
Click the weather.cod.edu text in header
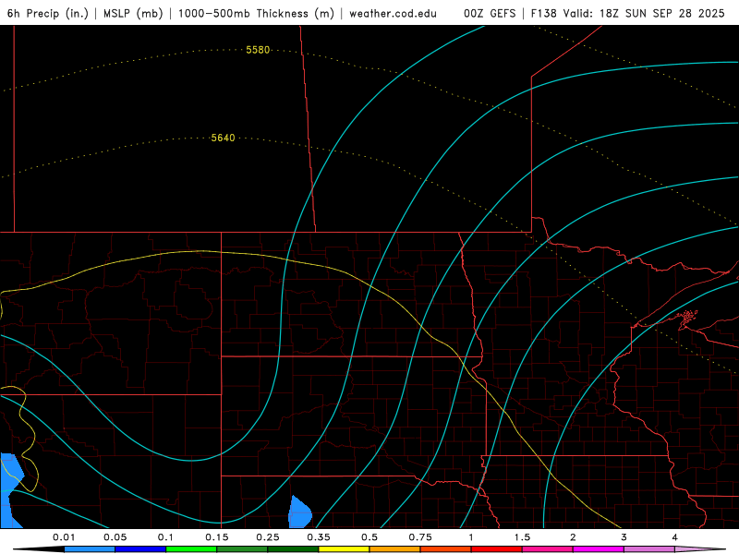pos(393,13)
